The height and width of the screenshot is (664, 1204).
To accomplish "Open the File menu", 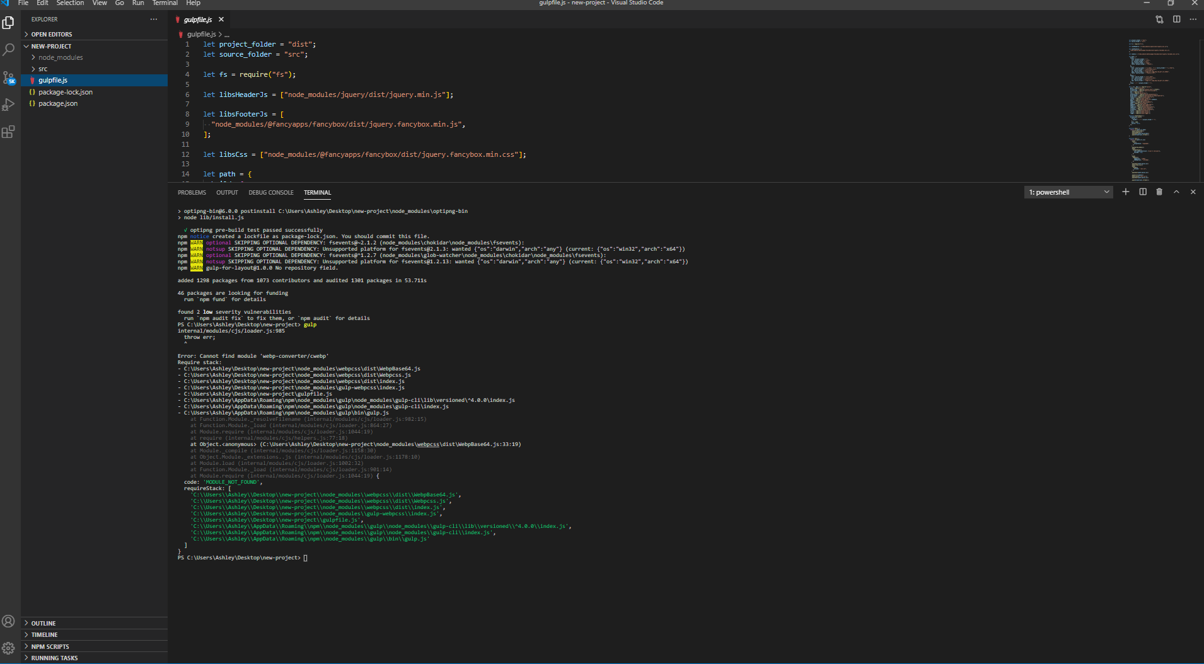I will [23, 3].
